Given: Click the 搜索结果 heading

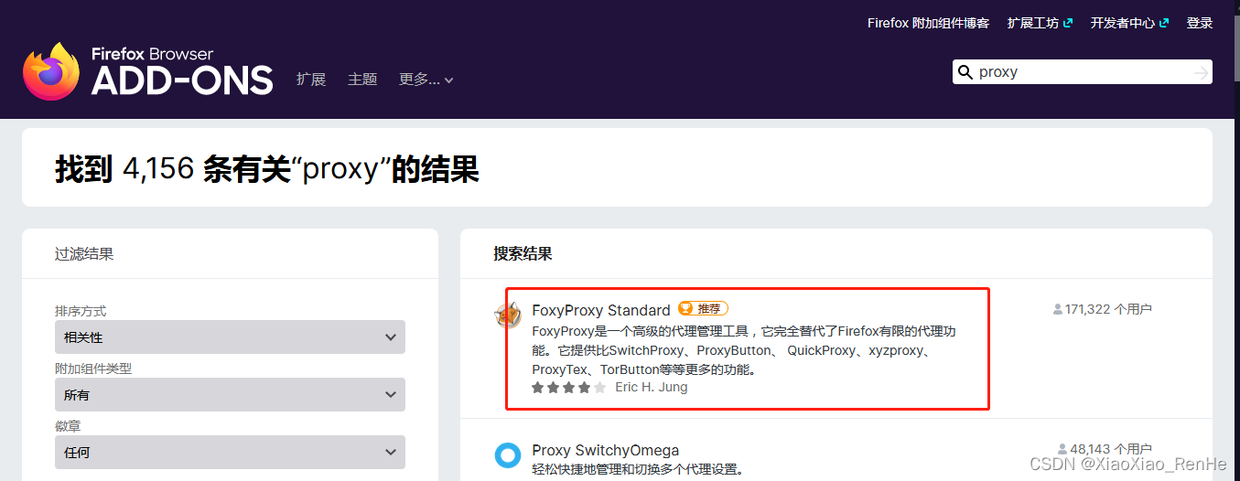Looking at the screenshot, I should tap(523, 253).
